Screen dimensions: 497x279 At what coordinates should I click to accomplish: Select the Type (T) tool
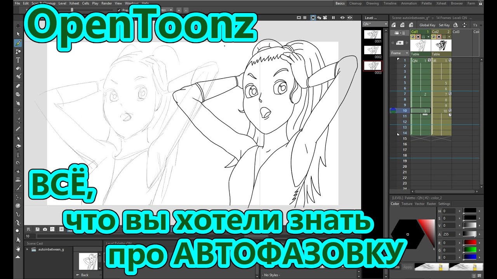pos(18,60)
